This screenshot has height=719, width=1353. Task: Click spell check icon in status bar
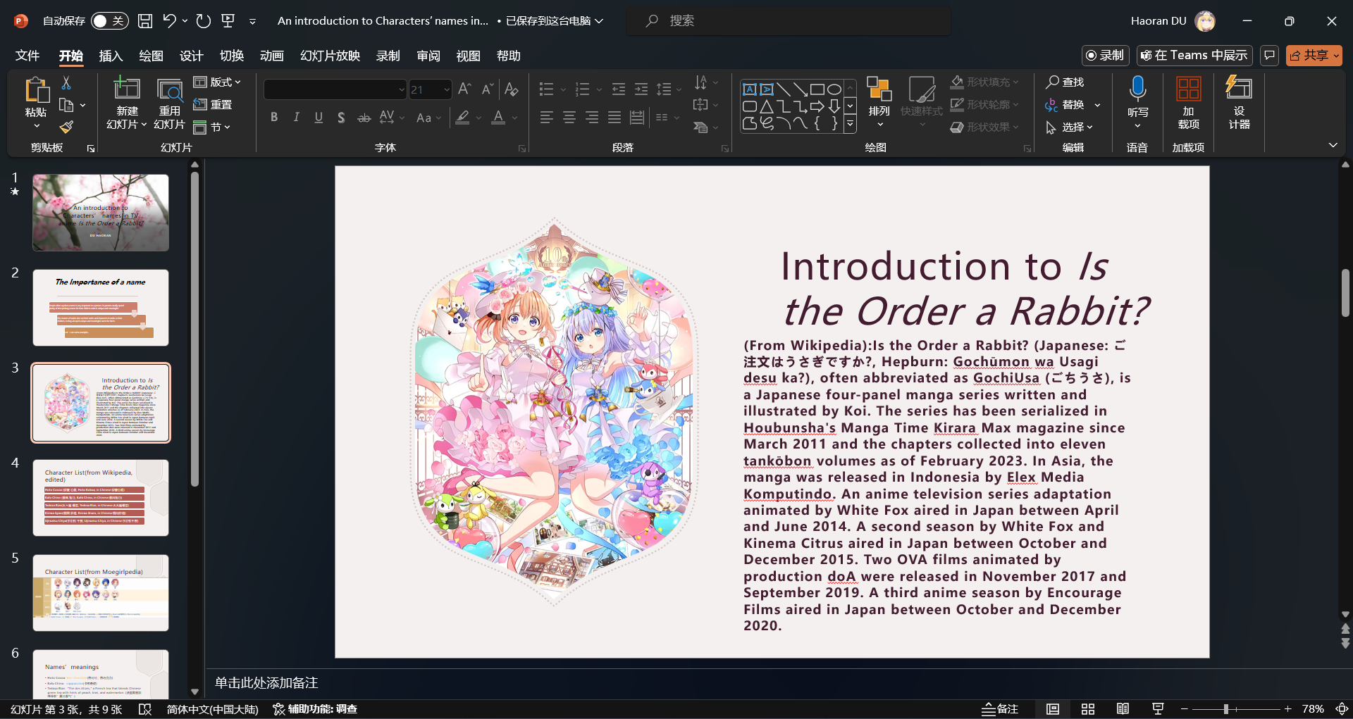click(145, 709)
